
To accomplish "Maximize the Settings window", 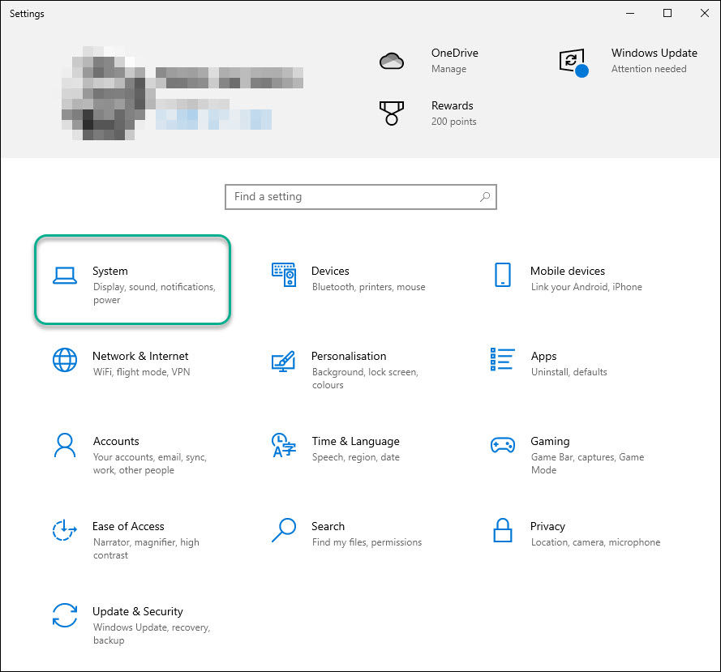I will click(667, 13).
